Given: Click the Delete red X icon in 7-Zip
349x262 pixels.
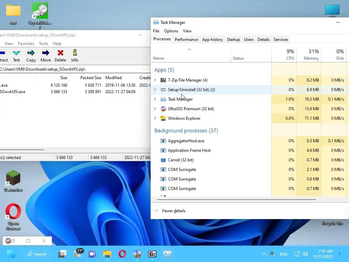Looking at the screenshot, I should [60, 53].
